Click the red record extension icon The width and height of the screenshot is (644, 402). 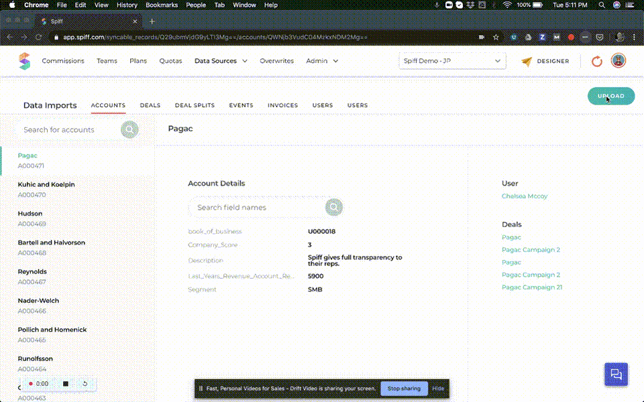coord(571,37)
